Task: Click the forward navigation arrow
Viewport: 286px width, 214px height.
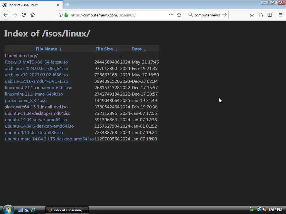Action: click(15, 15)
